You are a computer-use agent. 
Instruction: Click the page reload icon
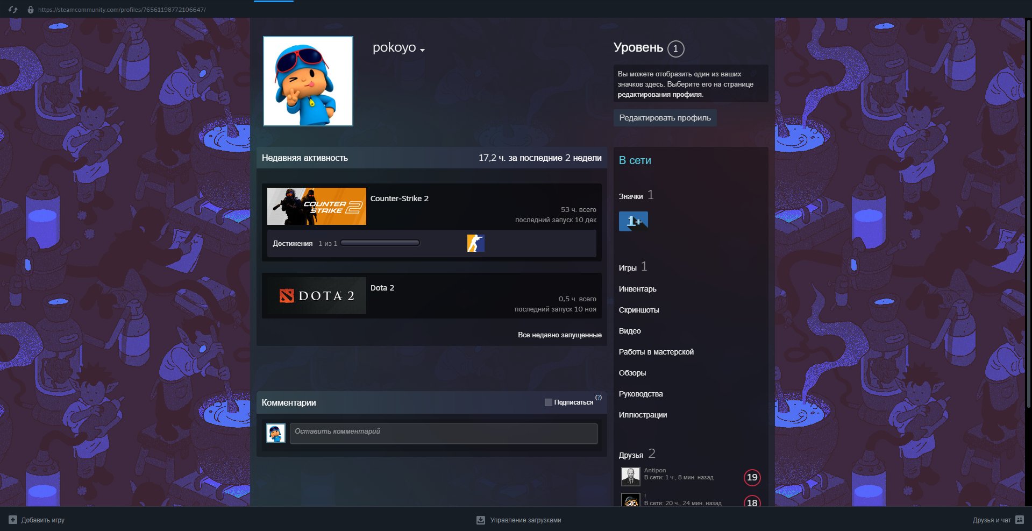tap(13, 10)
